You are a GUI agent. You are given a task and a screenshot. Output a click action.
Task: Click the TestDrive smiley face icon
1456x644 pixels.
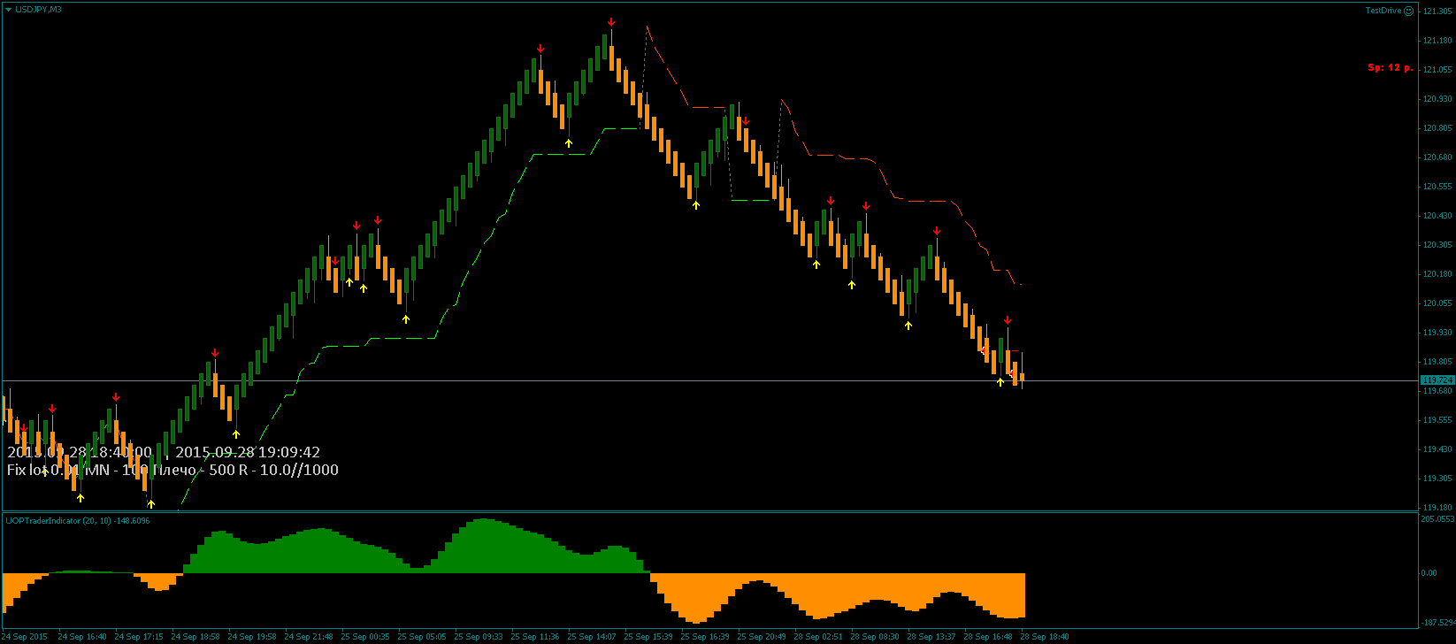[1409, 11]
